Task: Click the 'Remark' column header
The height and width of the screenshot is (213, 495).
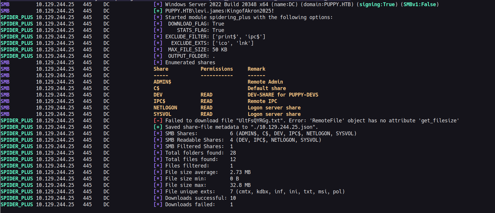Action: coord(256,69)
